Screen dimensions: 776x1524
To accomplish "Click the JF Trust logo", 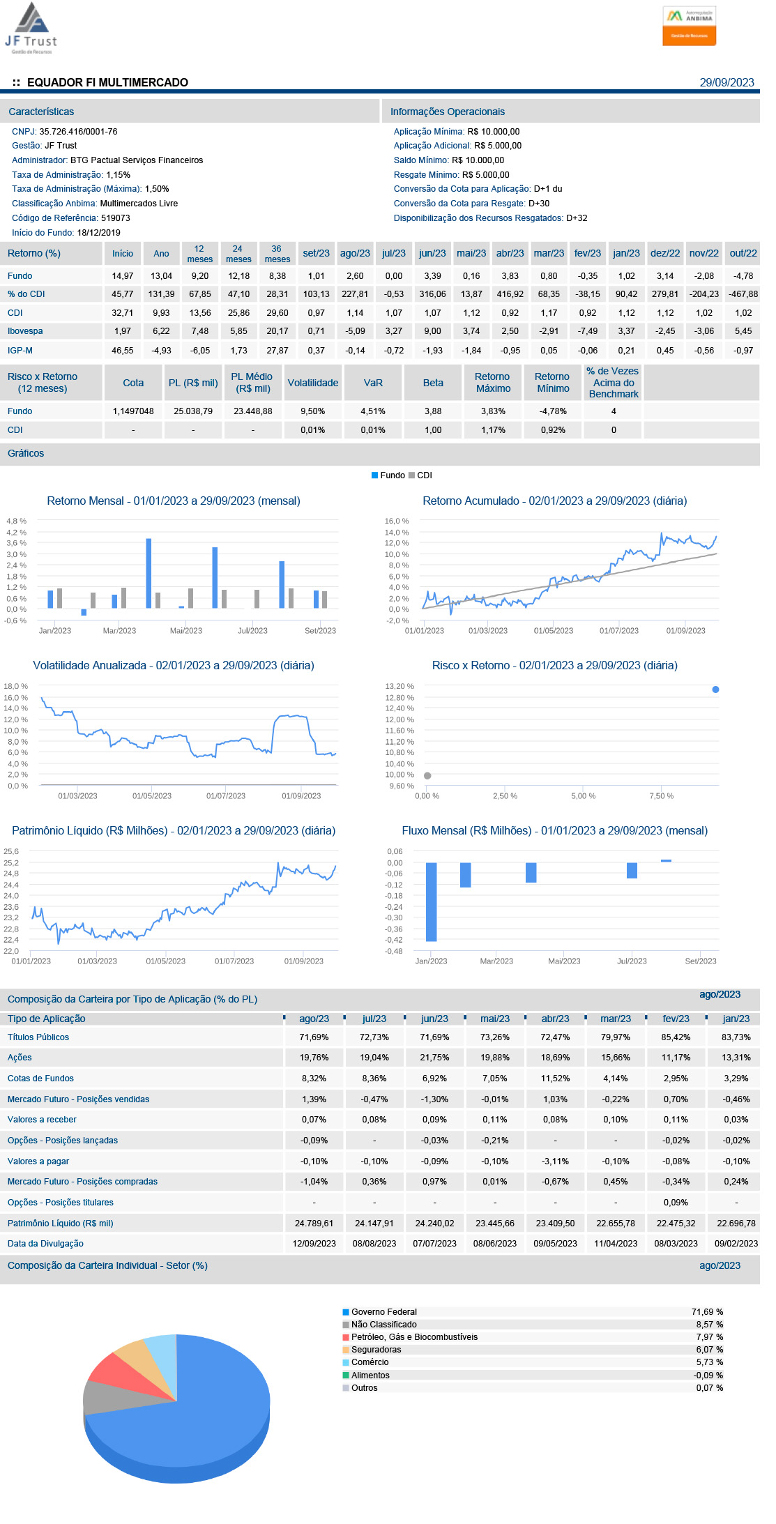I will pos(31,28).
